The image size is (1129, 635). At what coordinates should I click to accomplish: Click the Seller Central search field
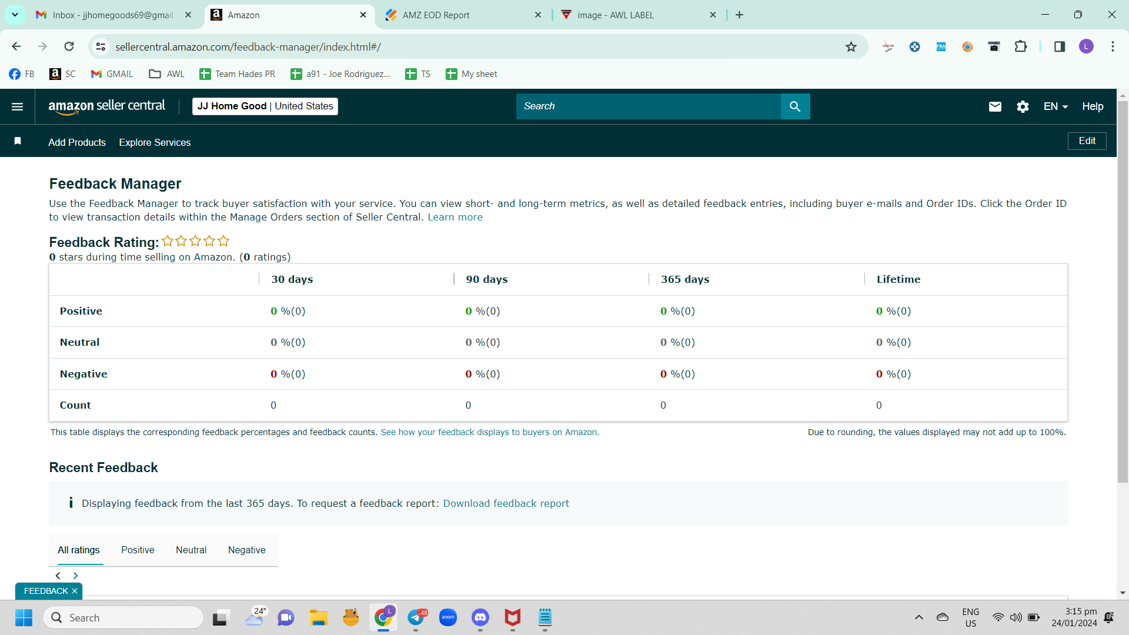649,106
